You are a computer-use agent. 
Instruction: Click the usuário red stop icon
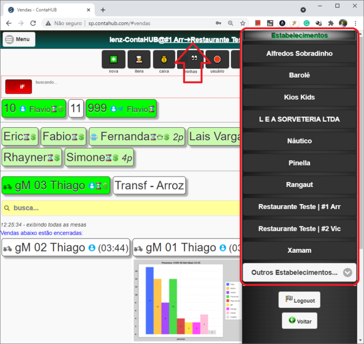pos(217,60)
